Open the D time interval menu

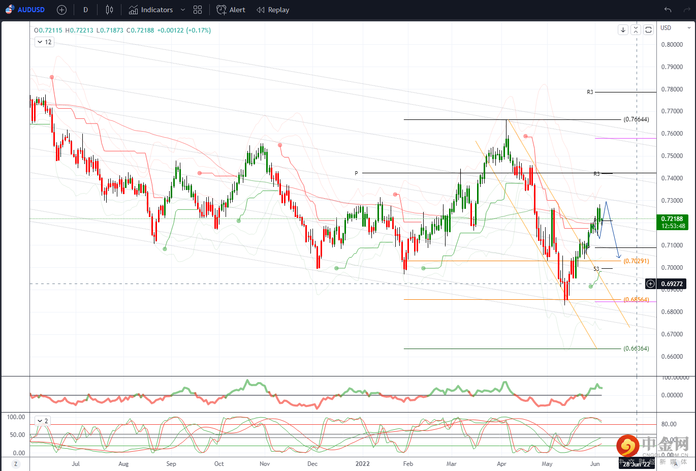pyautogui.click(x=85, y=10)
